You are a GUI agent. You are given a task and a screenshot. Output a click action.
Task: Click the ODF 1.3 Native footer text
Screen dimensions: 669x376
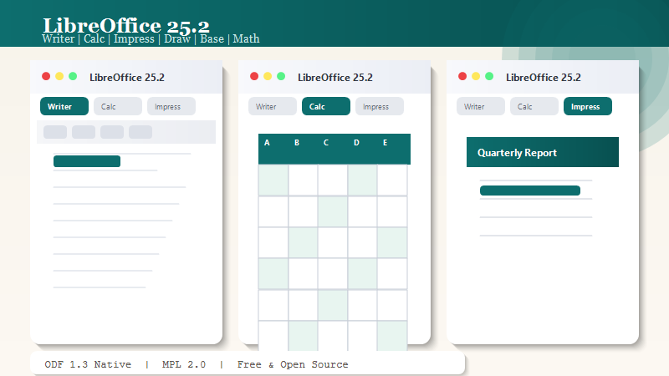coord(88,364)
